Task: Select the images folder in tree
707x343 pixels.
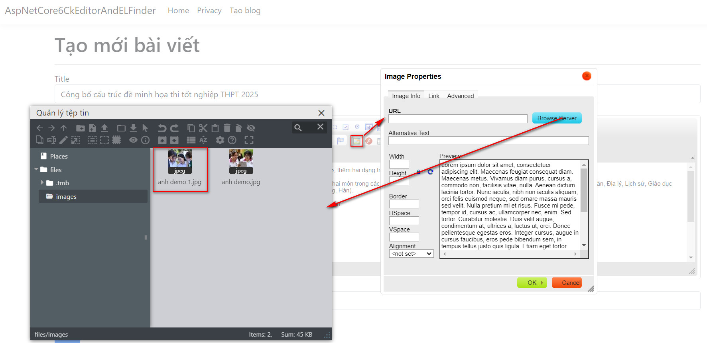Action: point(93,196)
